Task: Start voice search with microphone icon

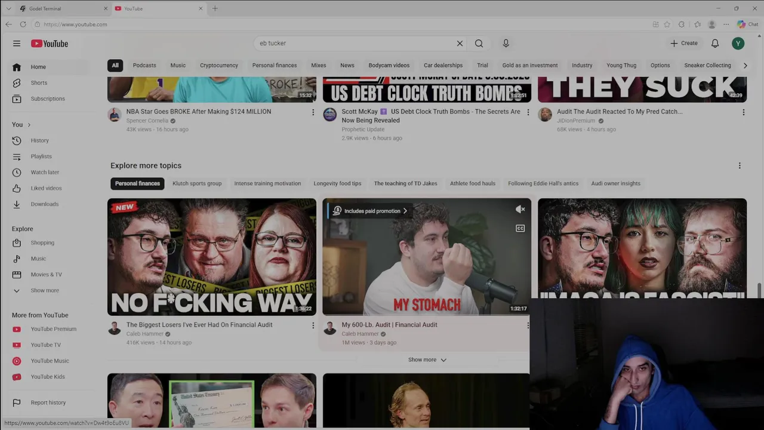Action: coord(506,44)
